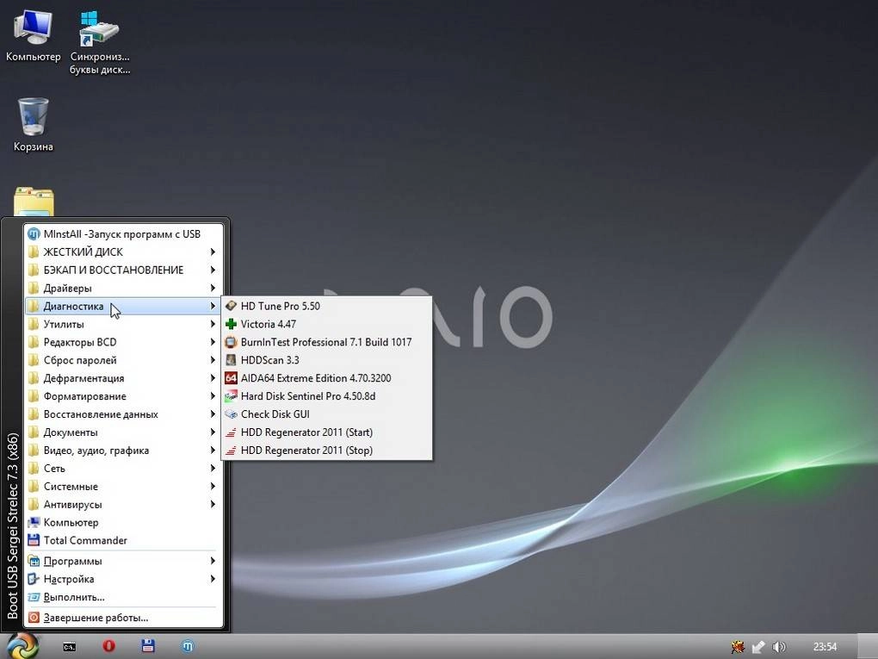
Task: Open Hard Disk Sentinel Pro icon
Action: click(x=231, y=396)
